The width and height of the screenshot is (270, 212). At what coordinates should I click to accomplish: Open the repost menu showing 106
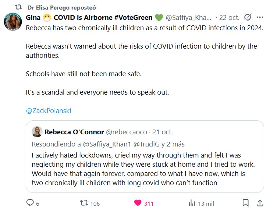(x=84, y=203)
